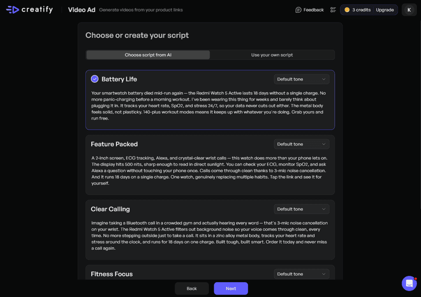This screenshot has width=421, height=297.
Task: Open the task list icon beside Feedback
Action: coord(333,10)
